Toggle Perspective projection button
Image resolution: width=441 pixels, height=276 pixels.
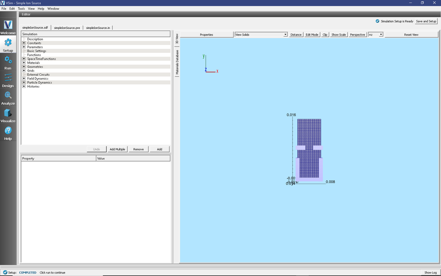click(357, 35)
